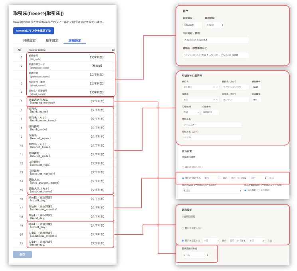297x271 pixels.
Task: Click the 銀行名(カナ) input field
Action: click(x=236, y=87)
